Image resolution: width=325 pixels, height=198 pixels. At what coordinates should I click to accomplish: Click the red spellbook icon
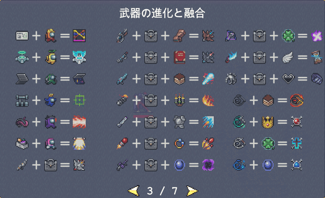(180, 57)
